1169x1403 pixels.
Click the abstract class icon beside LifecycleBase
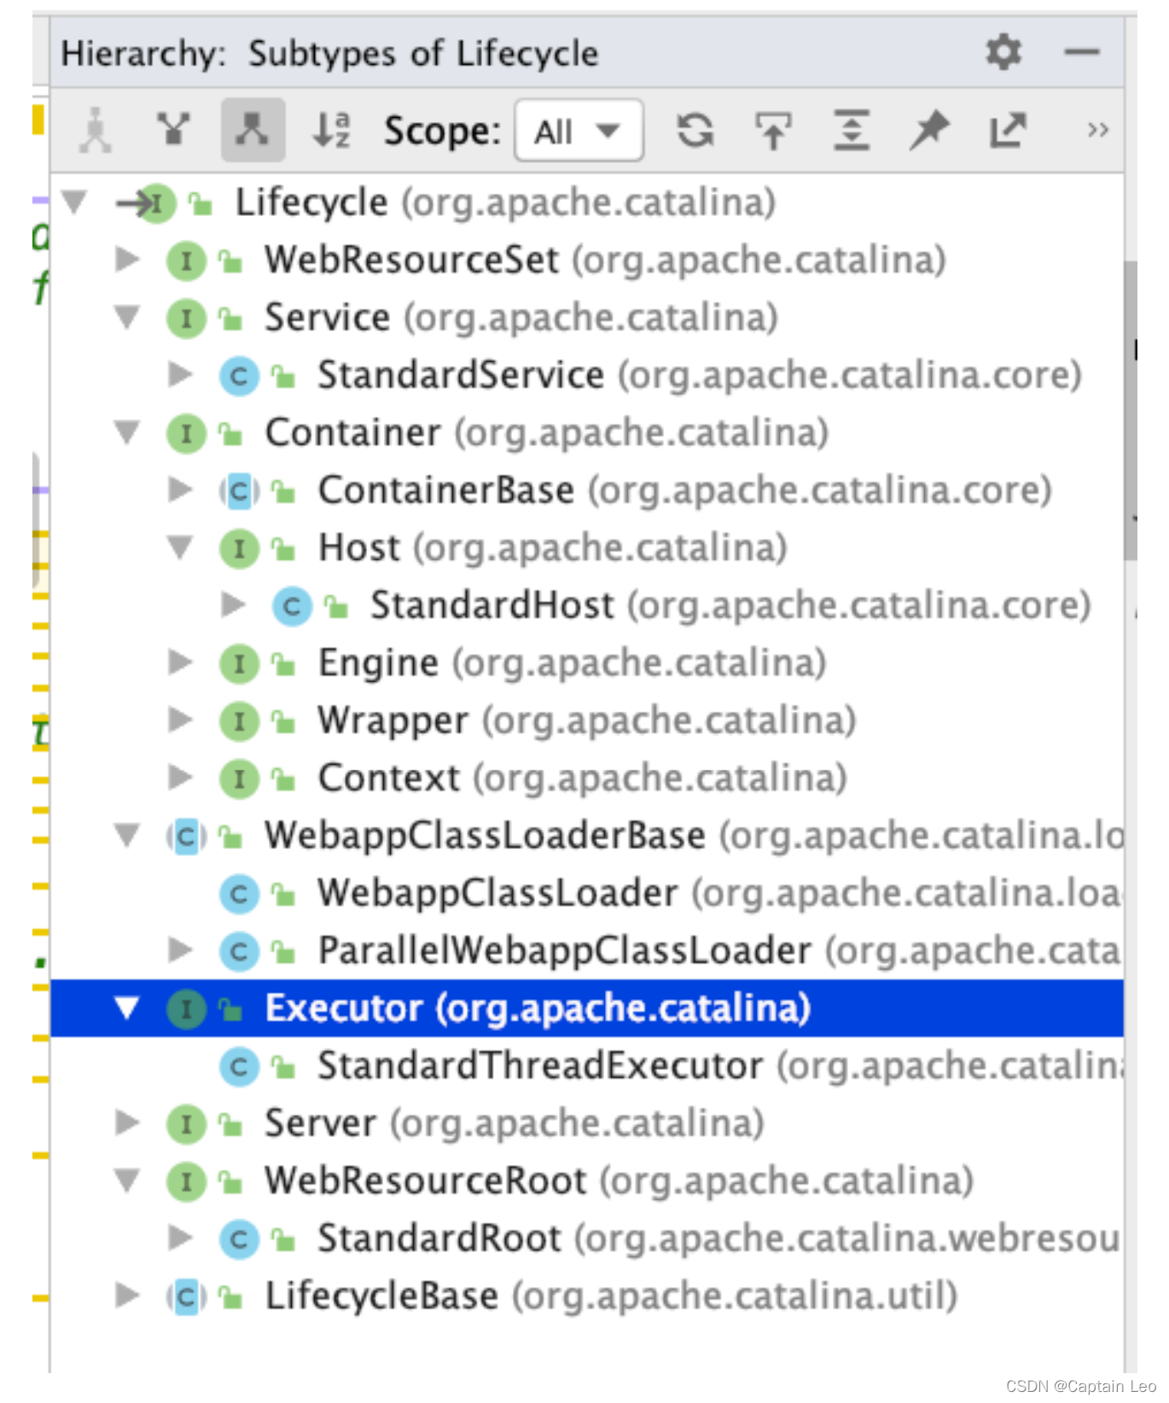186,1297
